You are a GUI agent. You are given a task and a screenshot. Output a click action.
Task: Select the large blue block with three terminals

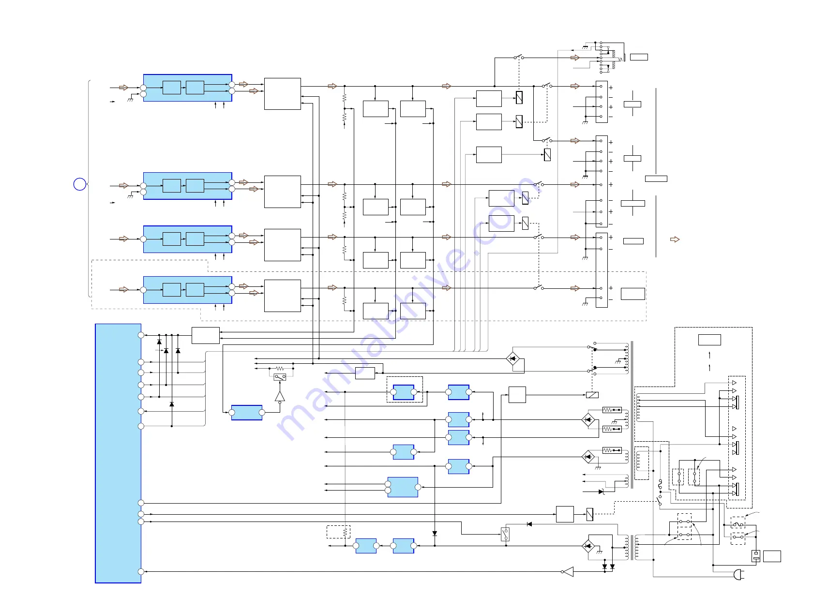pos(403,487)
